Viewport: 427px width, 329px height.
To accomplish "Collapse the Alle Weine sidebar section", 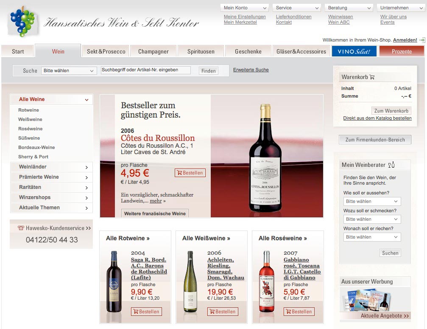I will pyautogui.click(x=51, y=99).
